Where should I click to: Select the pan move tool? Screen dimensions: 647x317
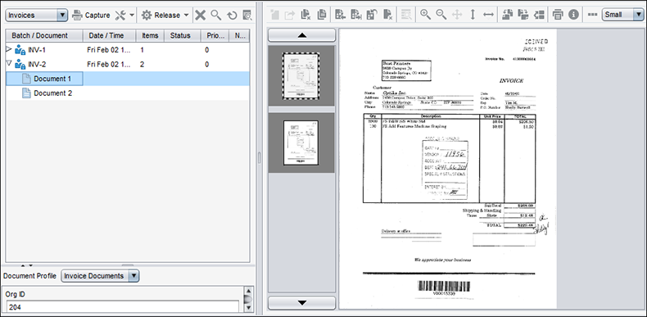pos(457,15)
